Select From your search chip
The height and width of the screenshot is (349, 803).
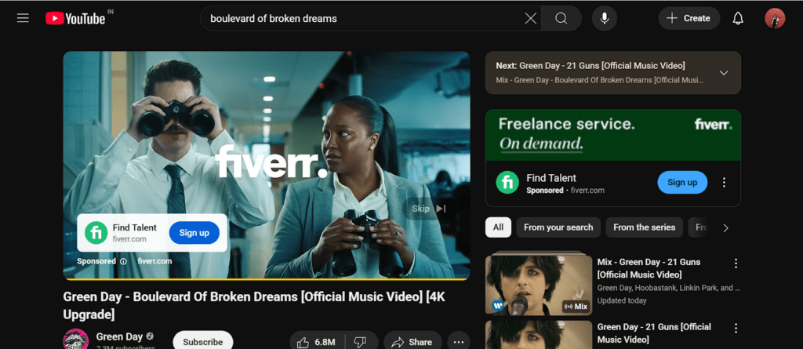coord(558,227)
